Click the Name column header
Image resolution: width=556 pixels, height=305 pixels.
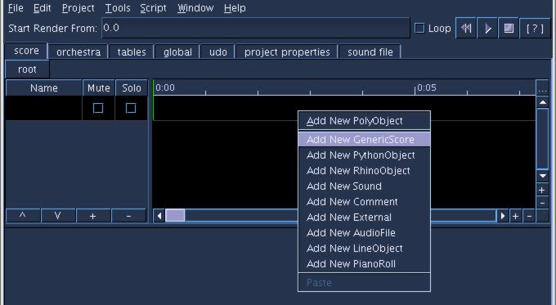pos(44,88)
